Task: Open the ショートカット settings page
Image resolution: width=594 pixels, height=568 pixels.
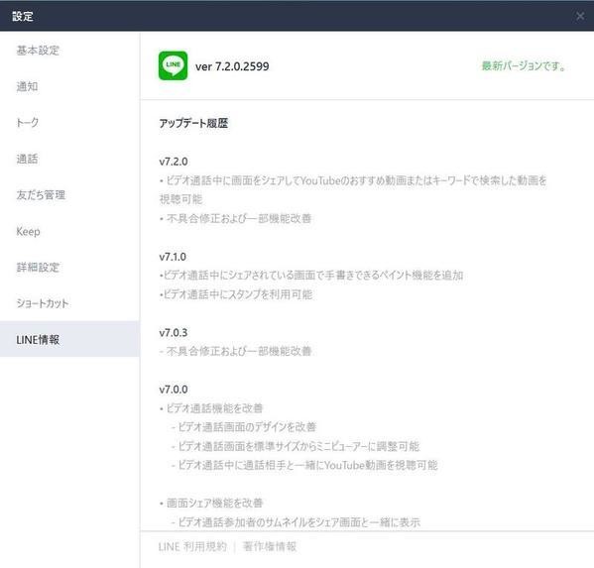Action: [43, 303]
